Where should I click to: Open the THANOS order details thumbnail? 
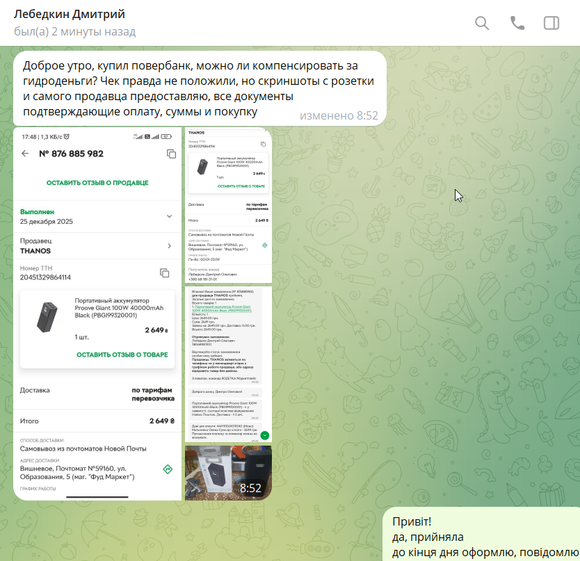[x=228, y=205]
